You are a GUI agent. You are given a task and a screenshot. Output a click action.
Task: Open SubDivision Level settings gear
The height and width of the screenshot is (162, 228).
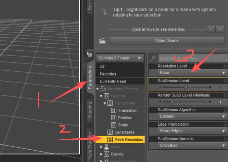[x=225, y=81]
